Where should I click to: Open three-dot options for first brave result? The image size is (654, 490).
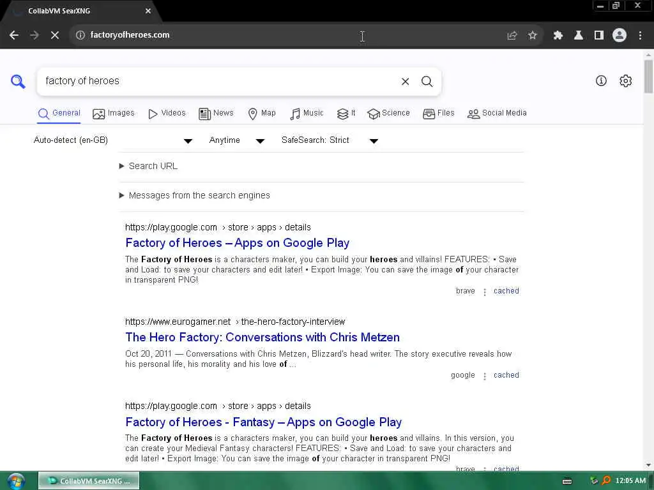484,292
